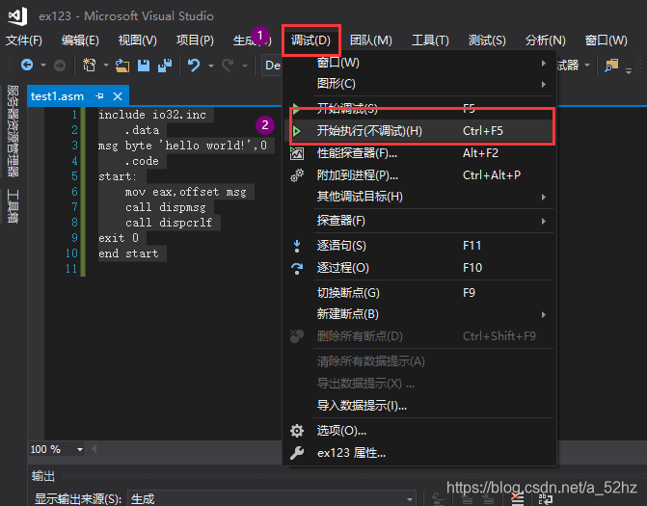Click the attach to process gears icon

point(297,175)
